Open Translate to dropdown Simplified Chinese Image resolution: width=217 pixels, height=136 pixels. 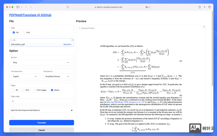tap(57, 76)
